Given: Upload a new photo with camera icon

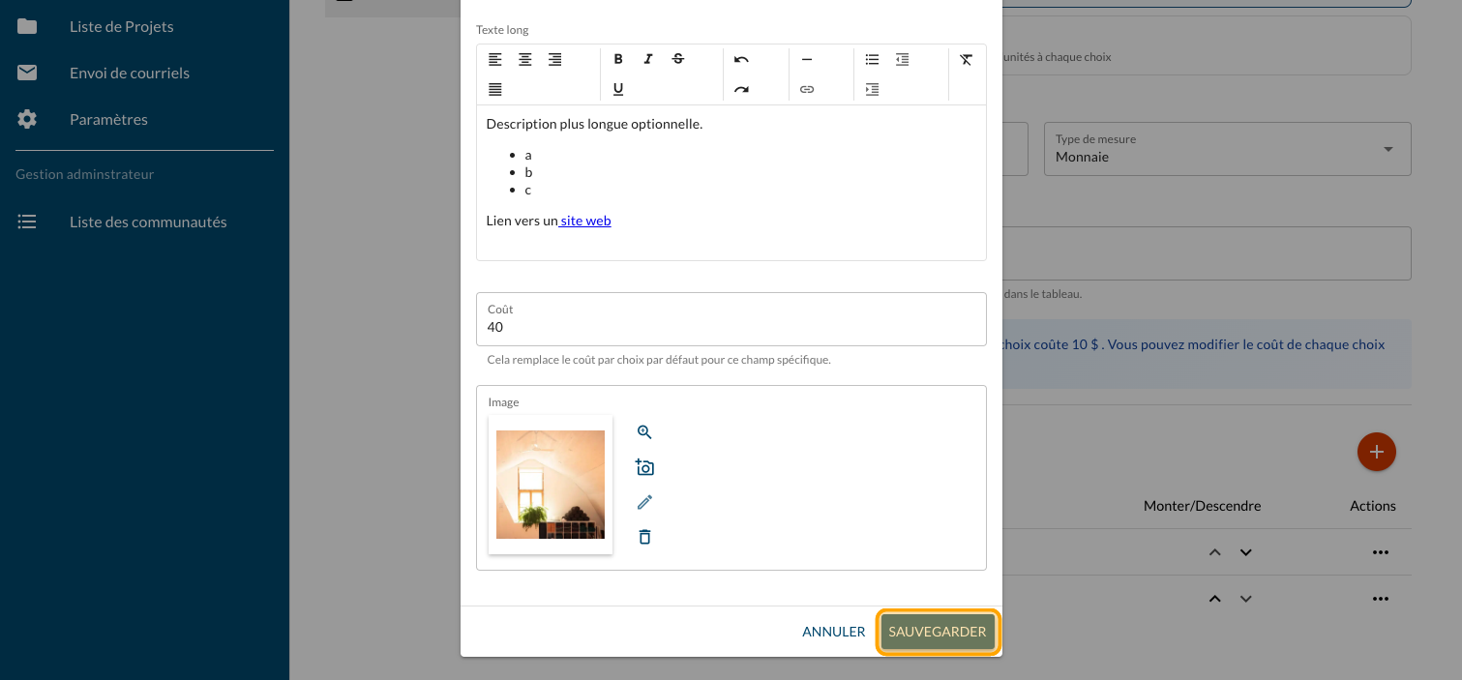Looking at the screenshot, I should coord(644,467).
